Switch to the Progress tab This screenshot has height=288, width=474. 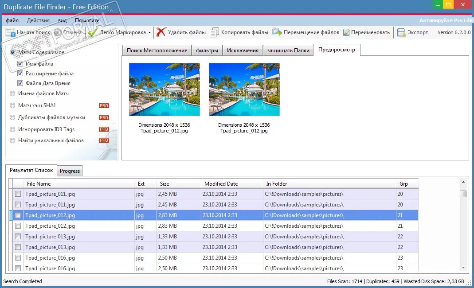[70, 171]
